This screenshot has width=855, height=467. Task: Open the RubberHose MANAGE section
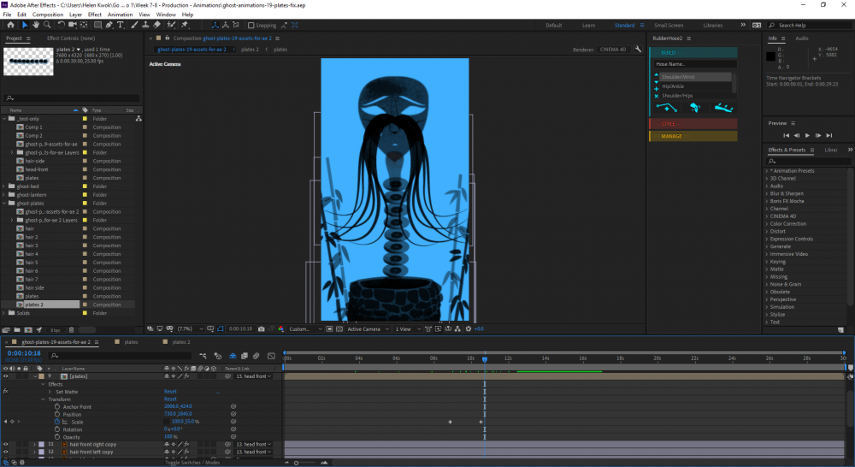pyautogui.click(x=693, y=136)
